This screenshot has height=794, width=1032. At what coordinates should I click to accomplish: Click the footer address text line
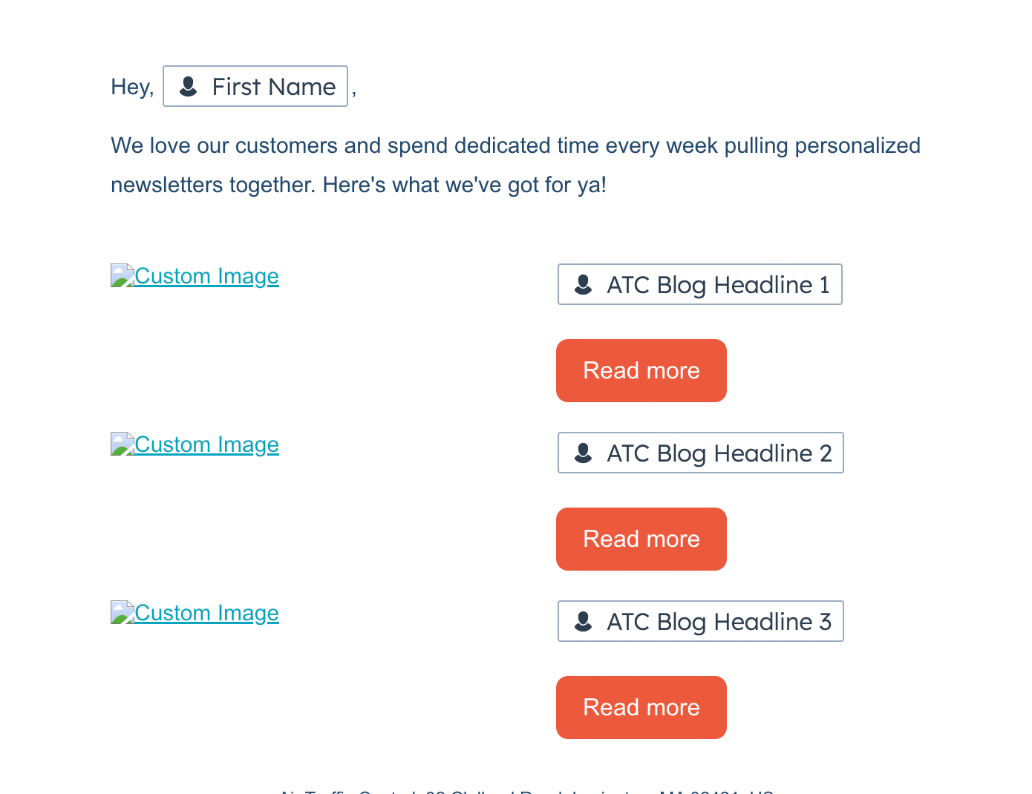click(526, 790)
